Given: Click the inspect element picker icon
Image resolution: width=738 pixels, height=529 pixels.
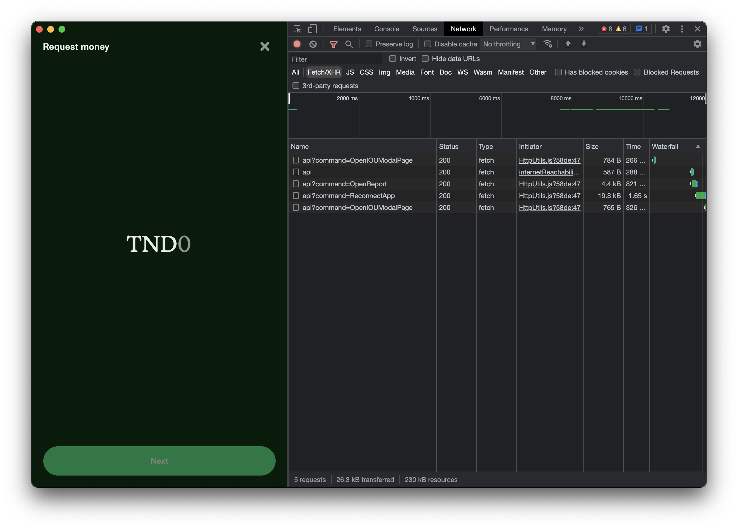Looking at the screenshot, I should click(297, 29).
